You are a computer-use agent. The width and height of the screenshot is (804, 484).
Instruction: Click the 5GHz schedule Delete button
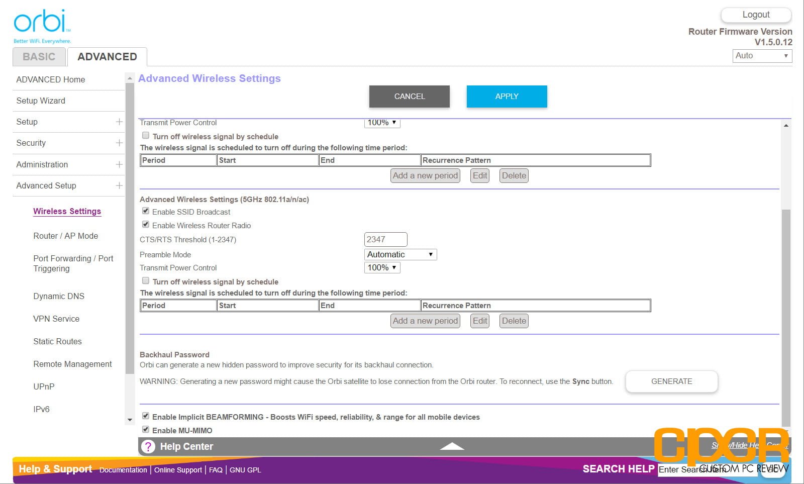tap(514, 321)
